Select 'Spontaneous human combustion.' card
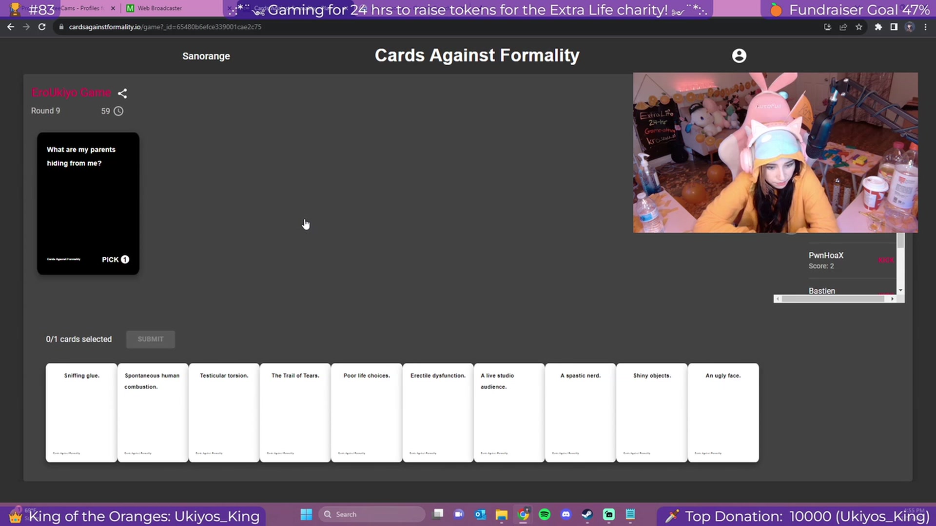This screenshot has width=936, height=526. (x=153, y=413)
